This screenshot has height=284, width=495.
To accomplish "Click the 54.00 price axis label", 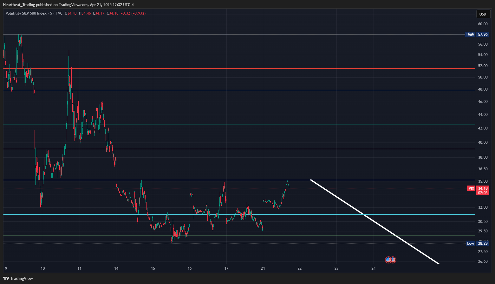I will (x=483, y=55).
